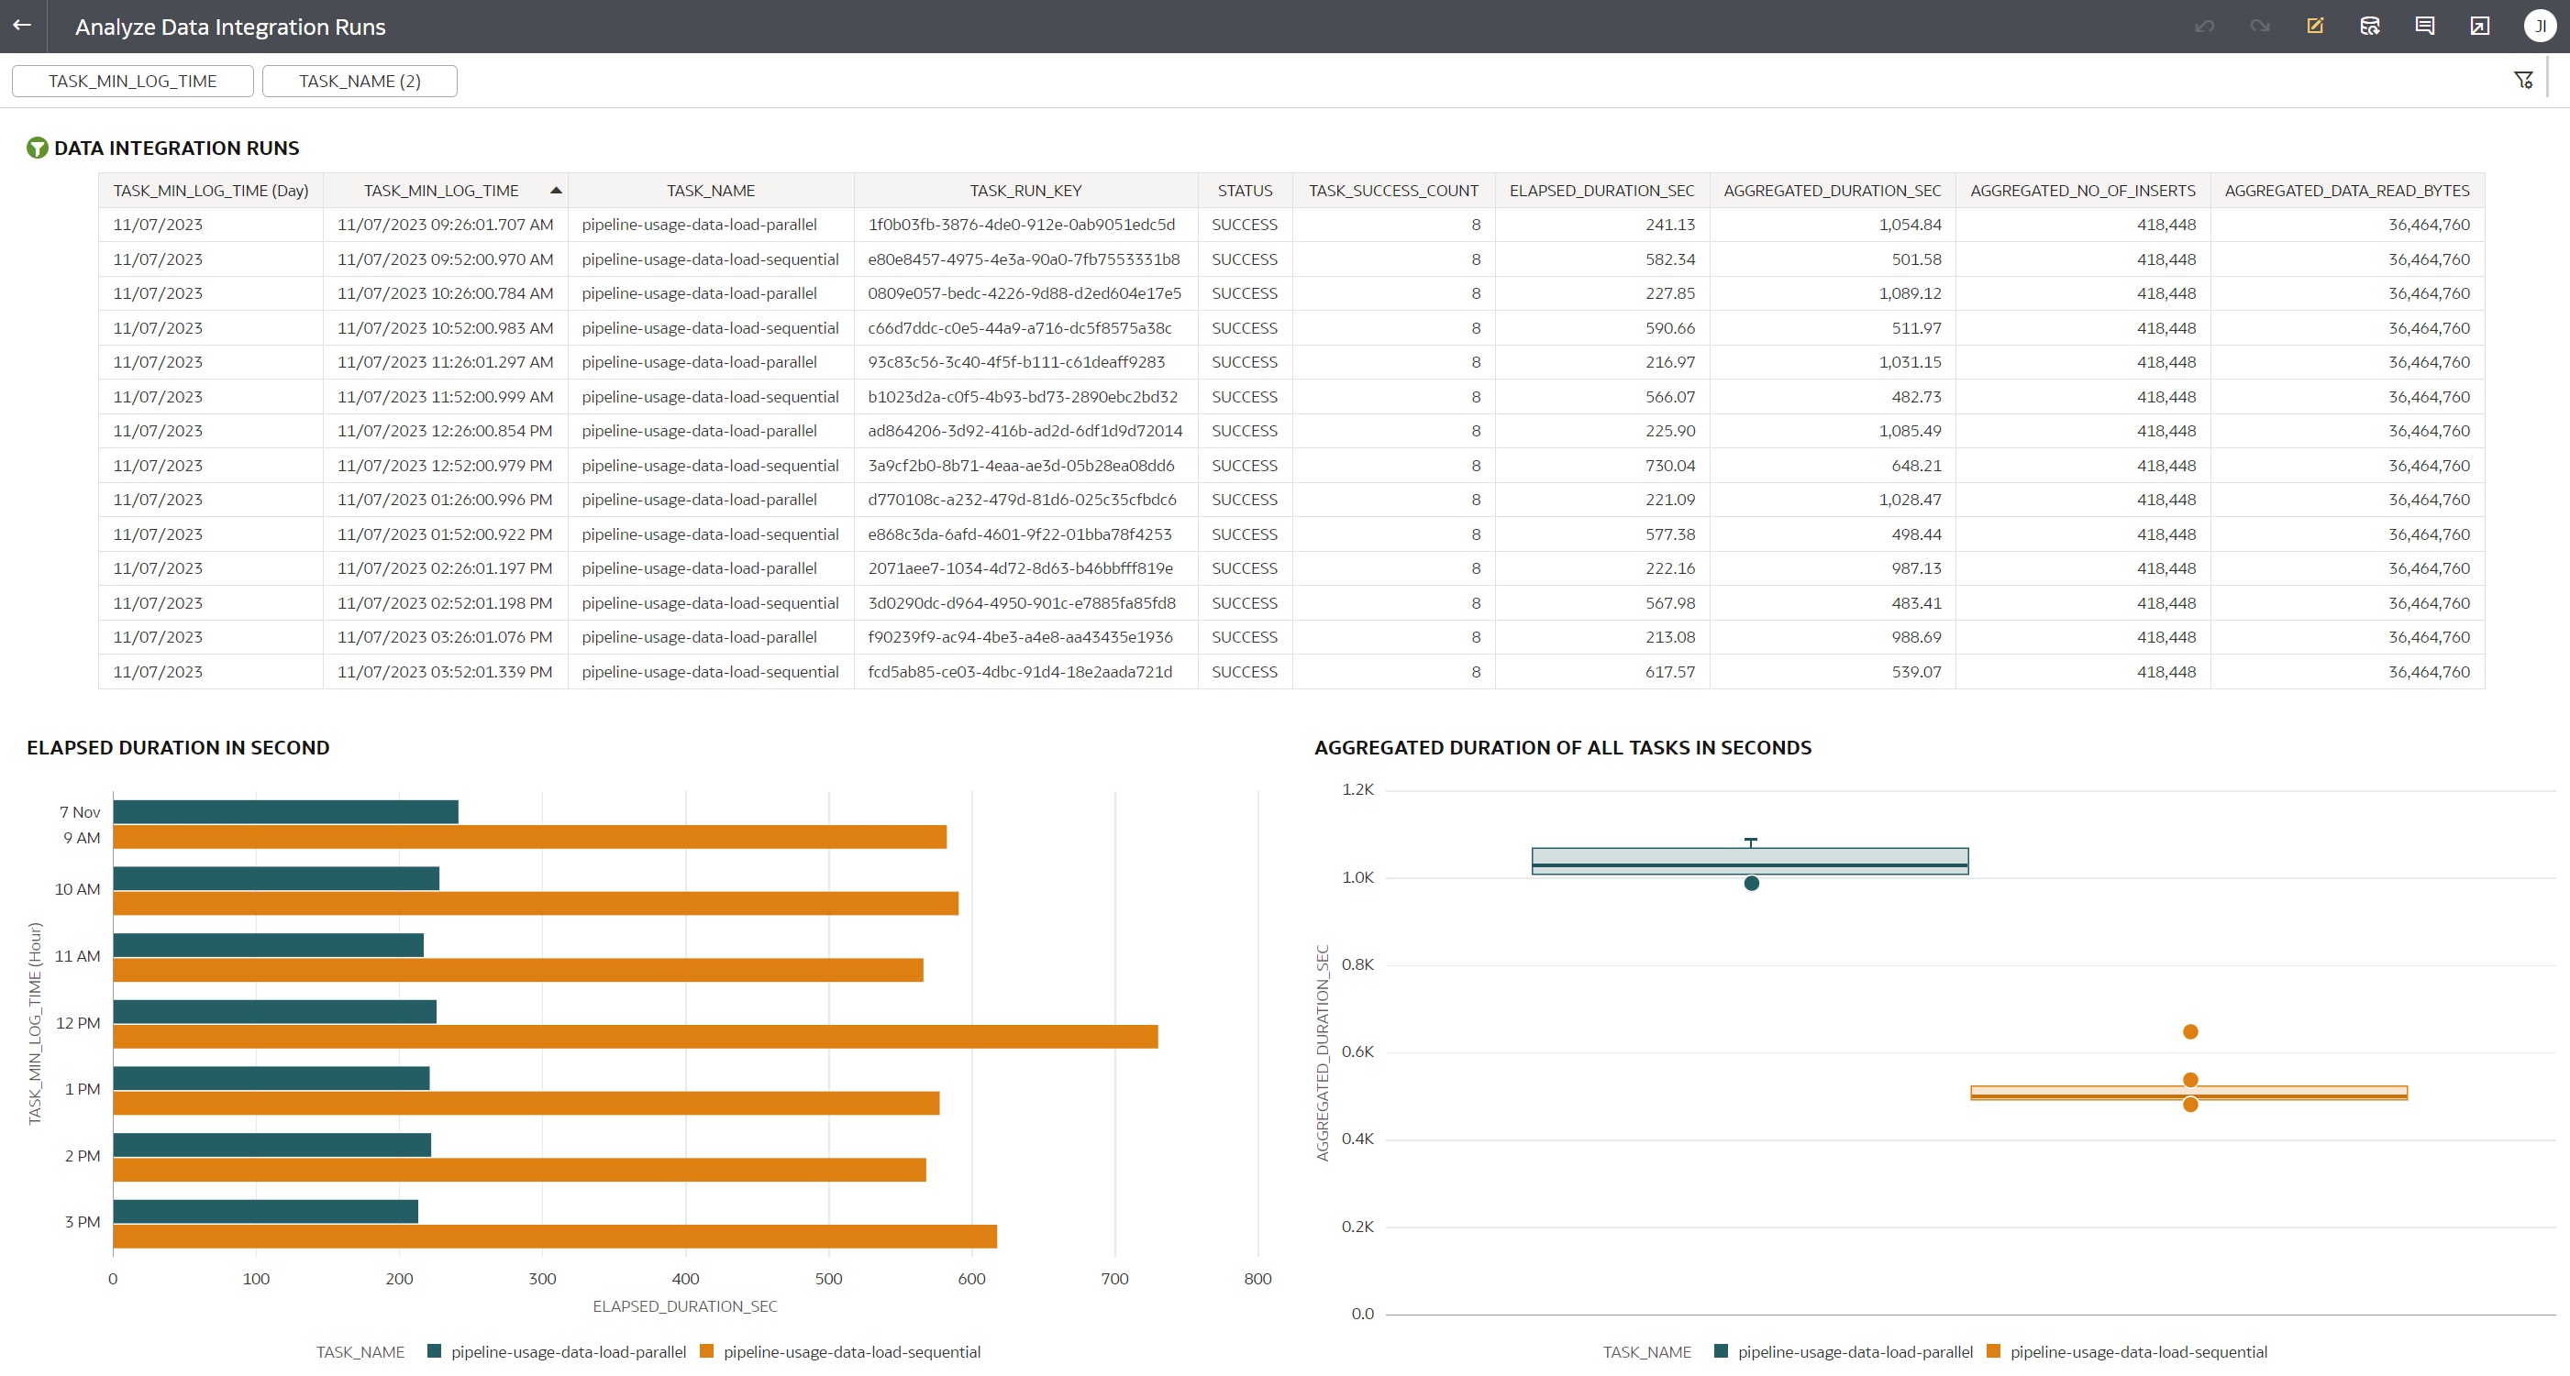Click the orange 12 PM bar in elapsed chart

point(636,1037)
